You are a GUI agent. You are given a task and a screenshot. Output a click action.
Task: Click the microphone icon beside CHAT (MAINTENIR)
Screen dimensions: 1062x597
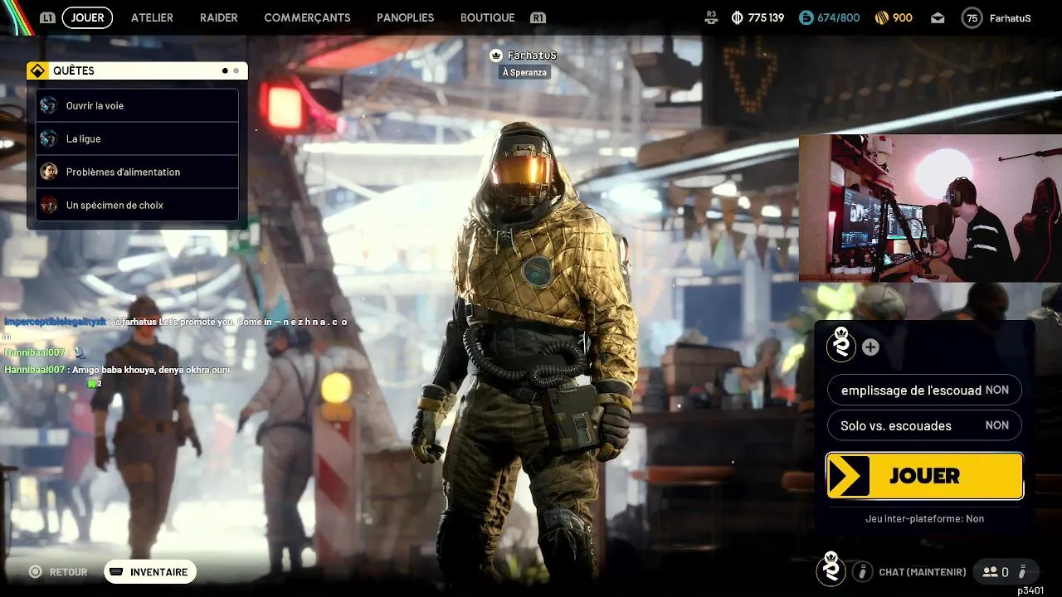863,571
